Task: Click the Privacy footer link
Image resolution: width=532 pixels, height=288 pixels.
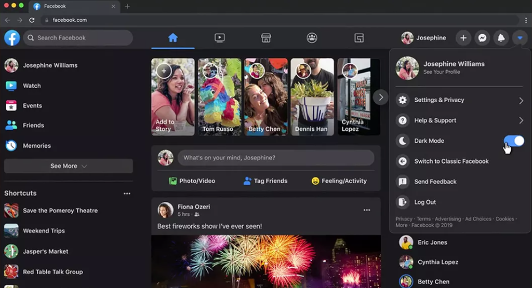Action: coord(404,219)
